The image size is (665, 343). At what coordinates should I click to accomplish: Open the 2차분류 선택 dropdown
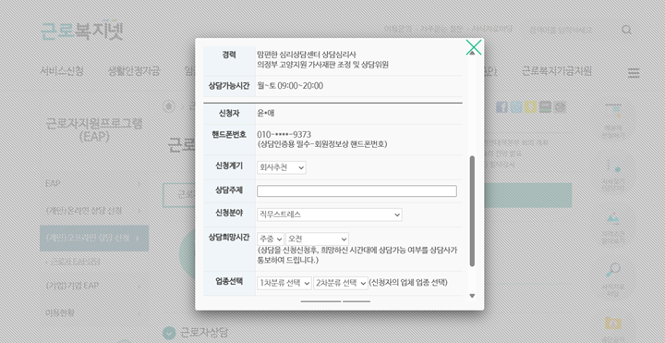[341, 283]
